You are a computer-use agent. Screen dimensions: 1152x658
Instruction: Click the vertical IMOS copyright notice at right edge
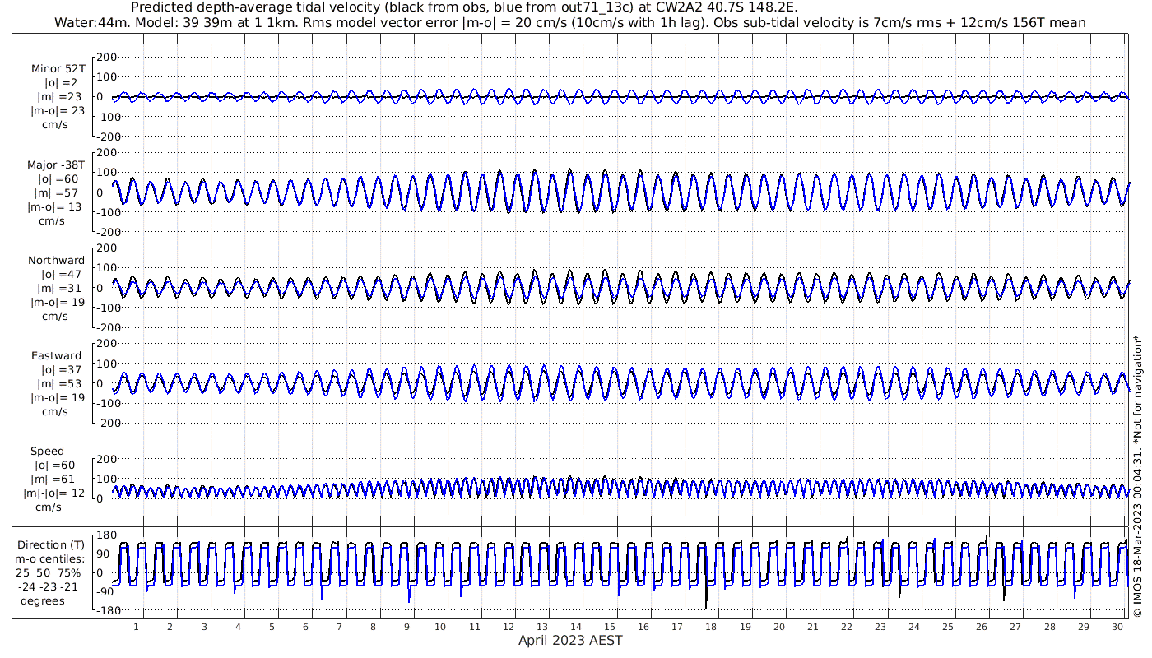[1137, 475]
